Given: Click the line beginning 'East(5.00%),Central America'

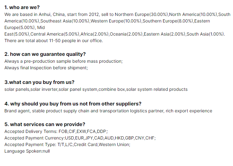Looking at the screenshot, I should (115, 34).
